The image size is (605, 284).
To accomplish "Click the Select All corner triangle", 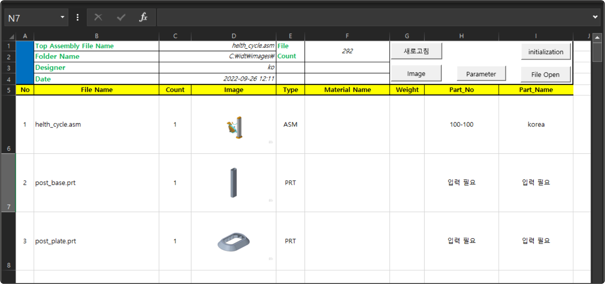I will 11,36.
